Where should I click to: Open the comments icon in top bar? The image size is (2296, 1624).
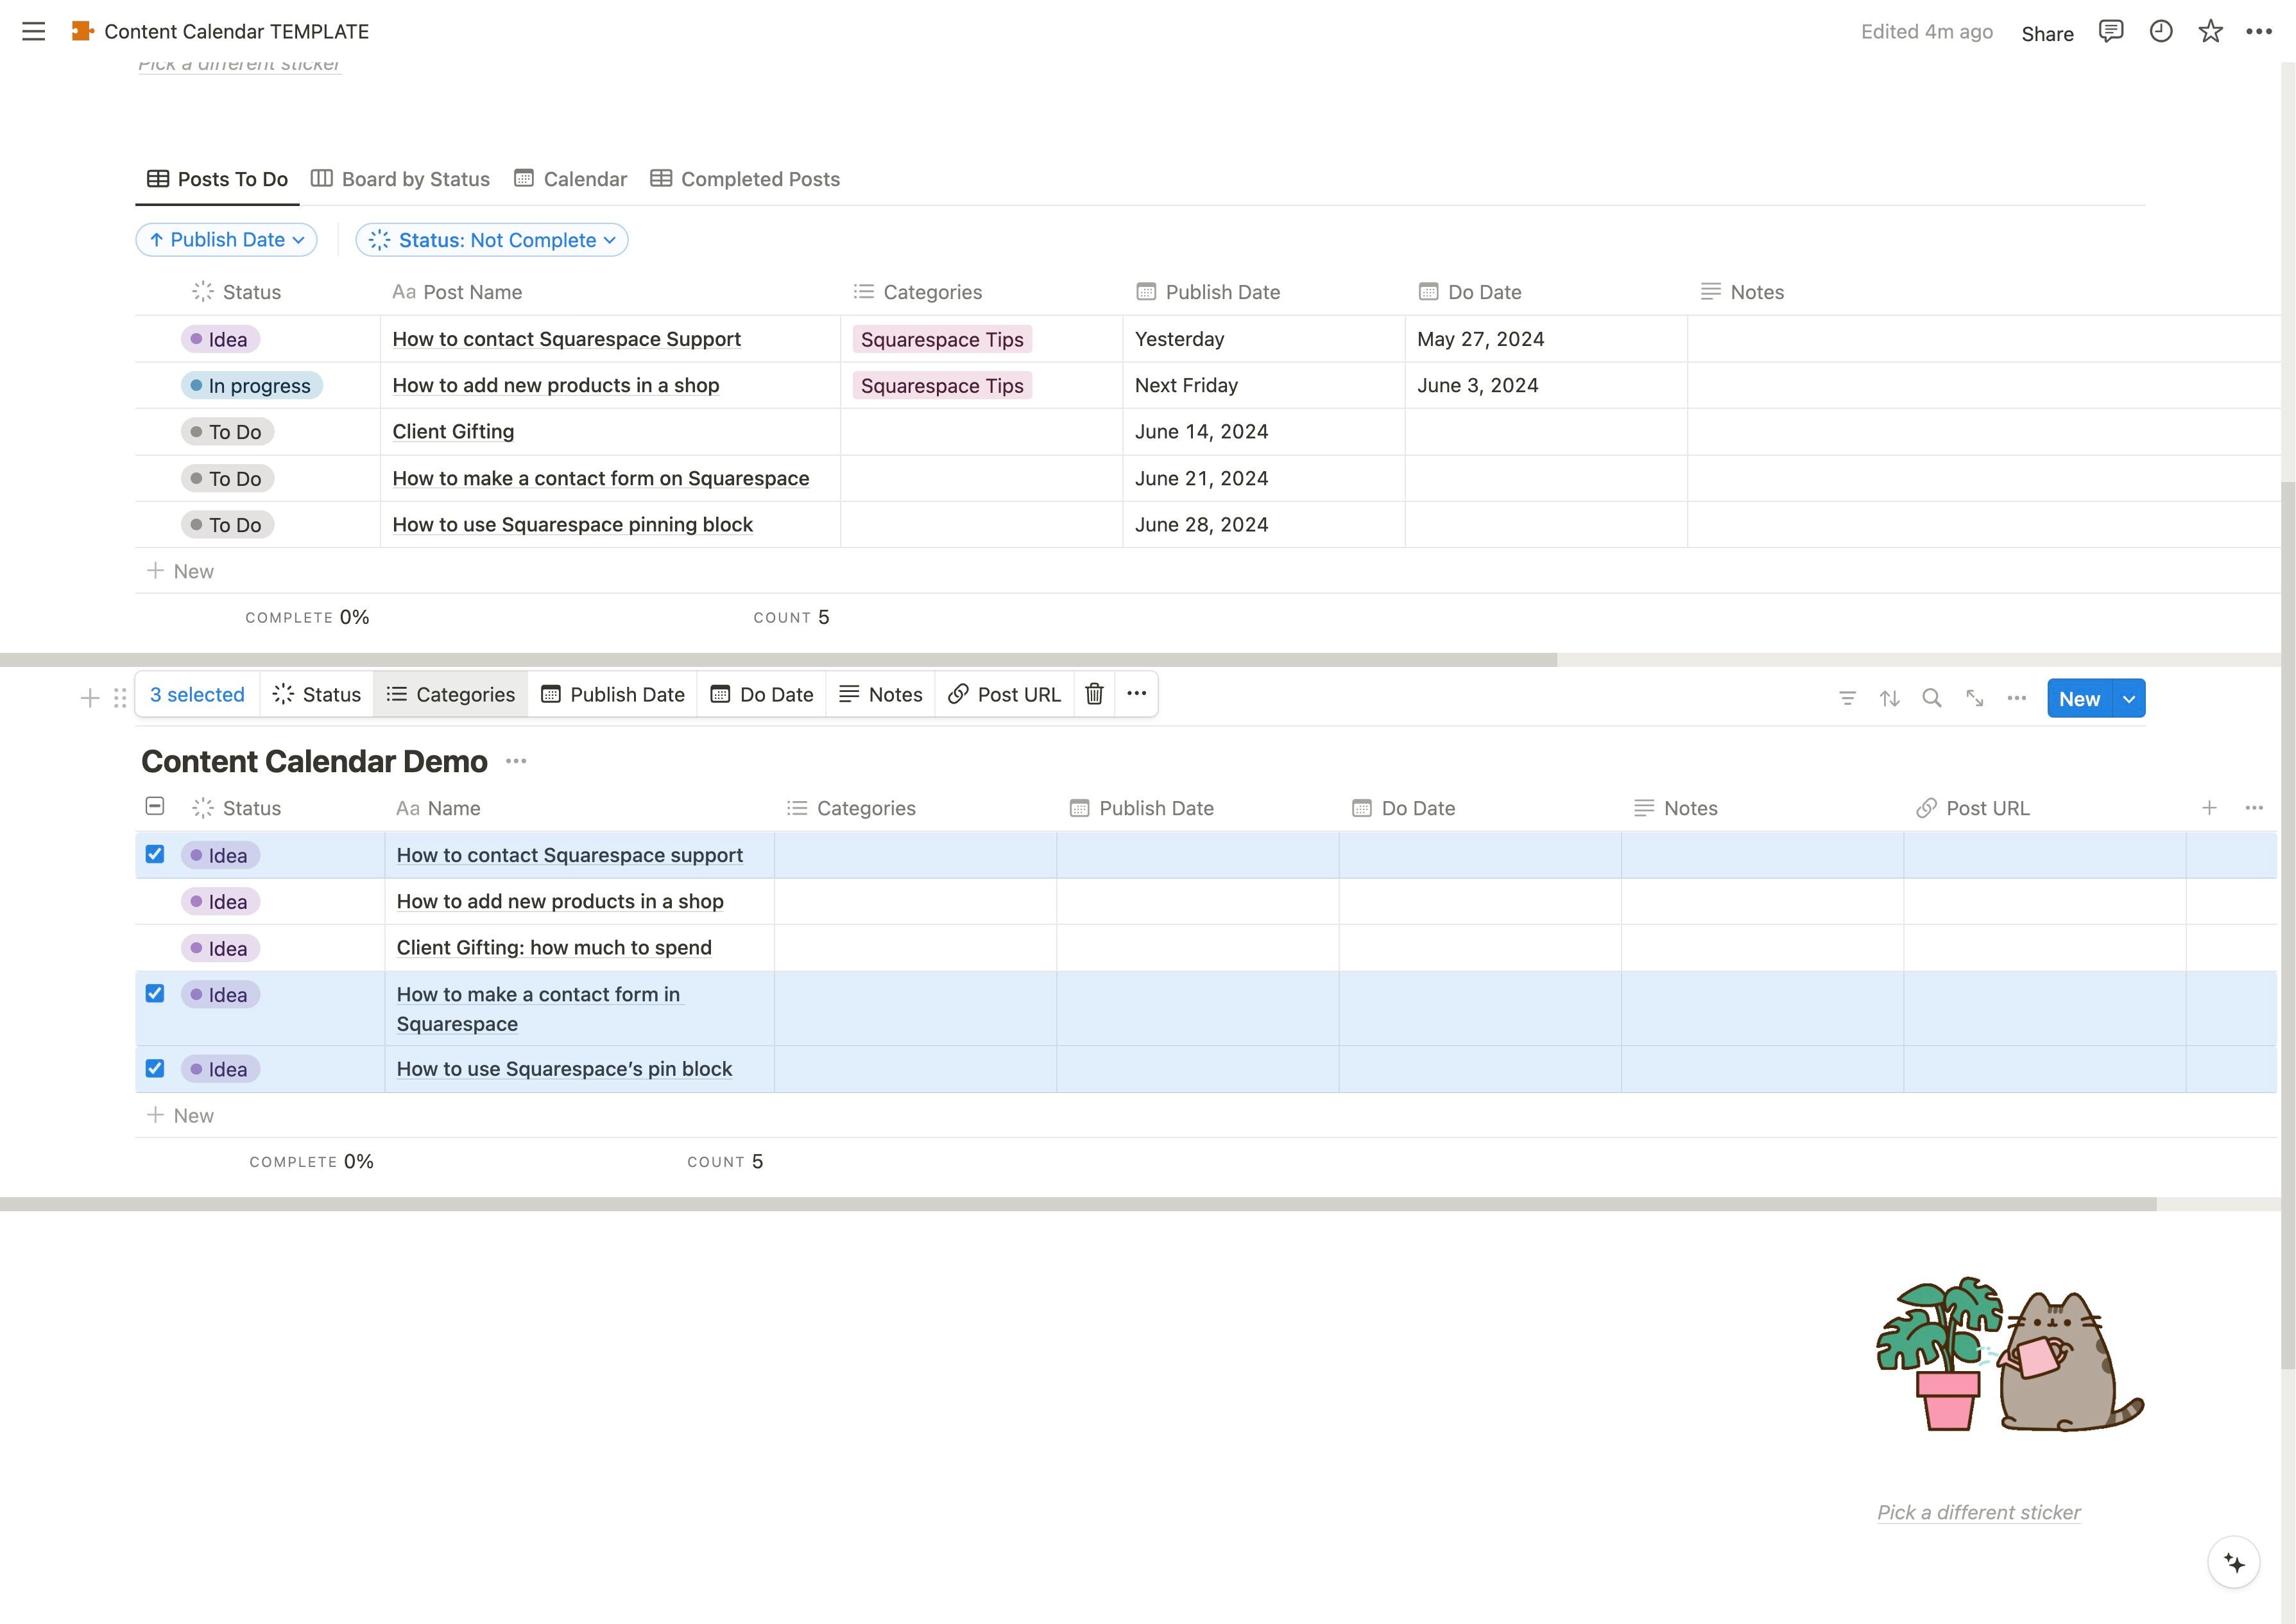(2110, 32)
